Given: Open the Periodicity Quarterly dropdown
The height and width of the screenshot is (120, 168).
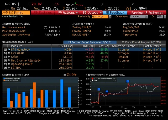Looking at the screenshot, I should tap(102, 17).
